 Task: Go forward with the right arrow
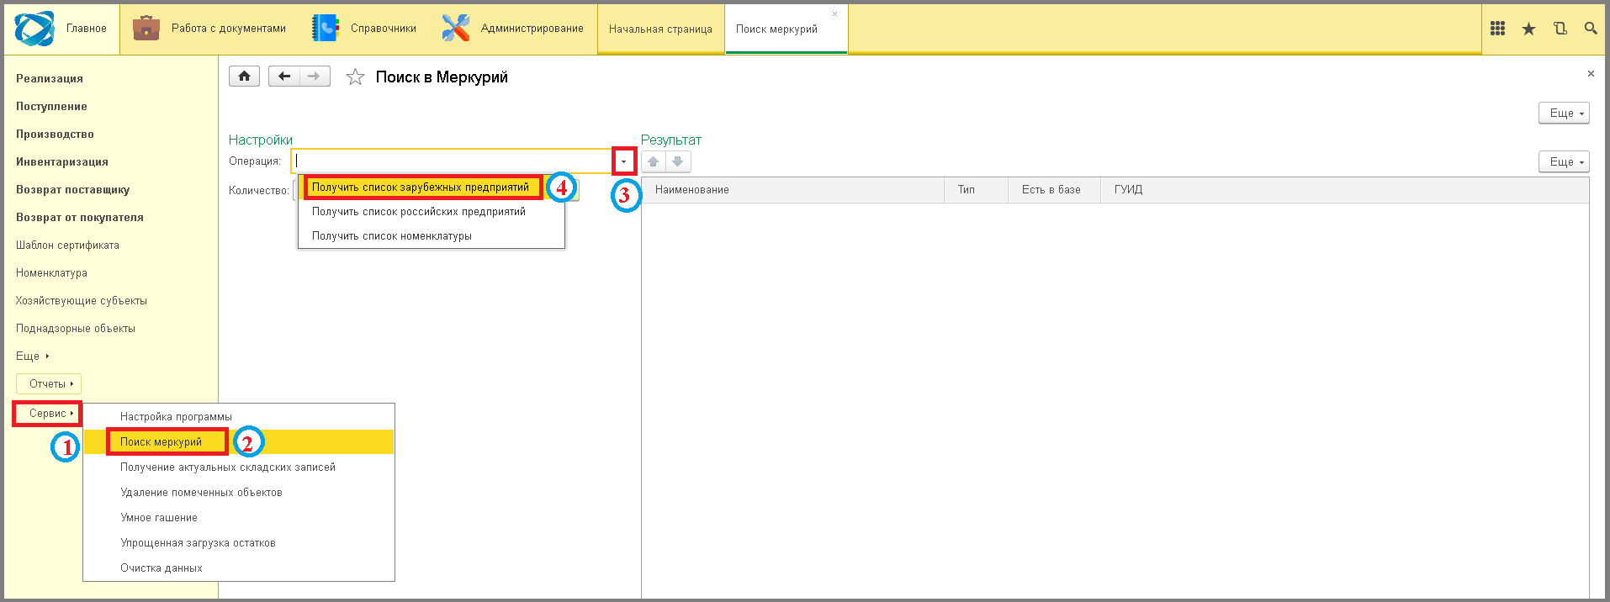click(315, 77)
